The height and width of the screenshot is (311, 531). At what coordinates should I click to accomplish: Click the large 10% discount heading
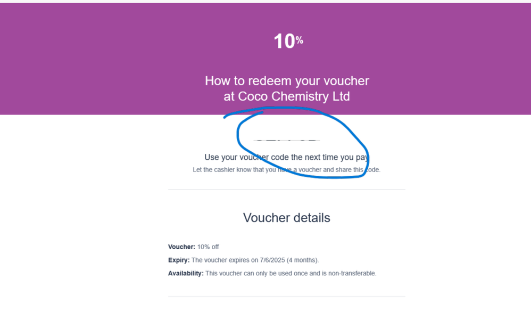pos(284,42)
